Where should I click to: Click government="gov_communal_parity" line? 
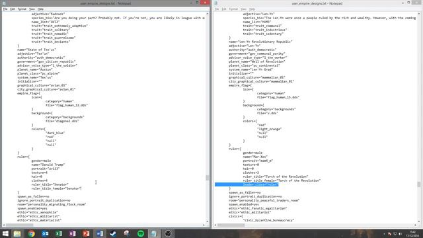257,54
